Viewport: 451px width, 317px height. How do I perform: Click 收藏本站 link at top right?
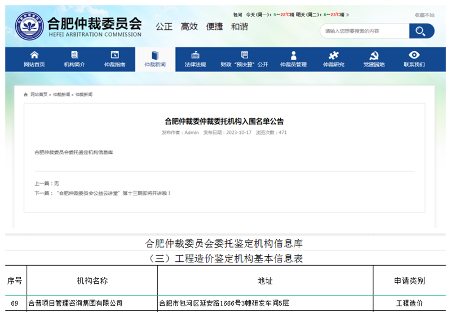pos(425,15)
